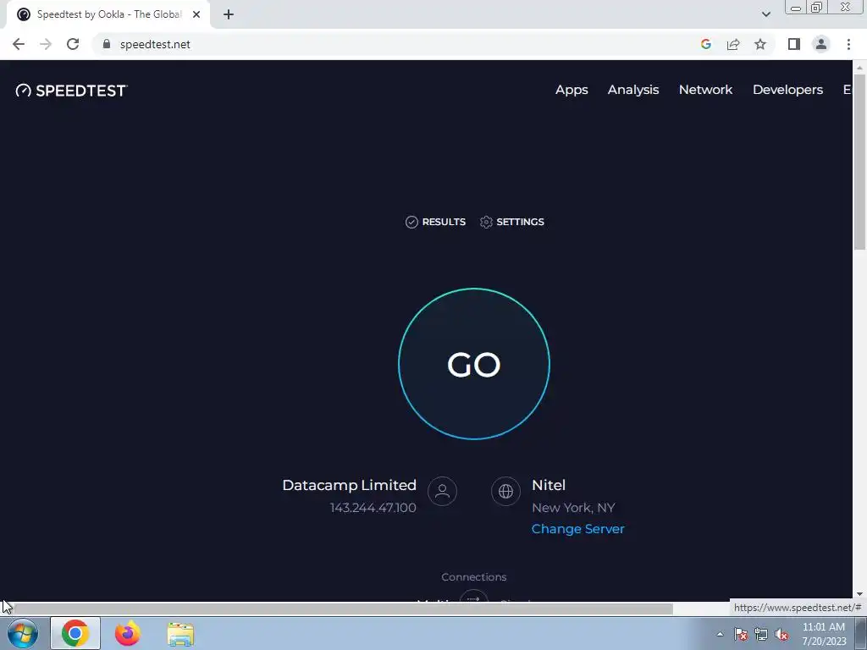Show hidden system tray icons
867x650 pixels.
pos(720,634)
